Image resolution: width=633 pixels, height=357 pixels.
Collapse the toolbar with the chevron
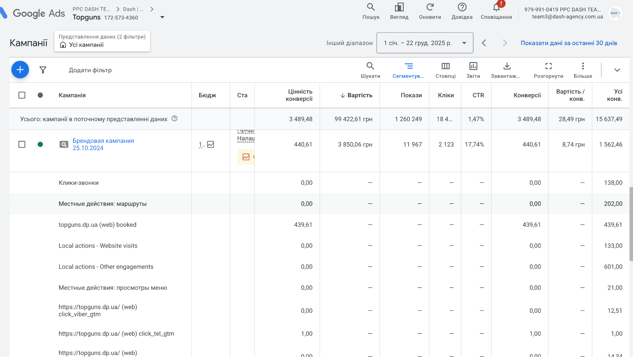(617, 70)
